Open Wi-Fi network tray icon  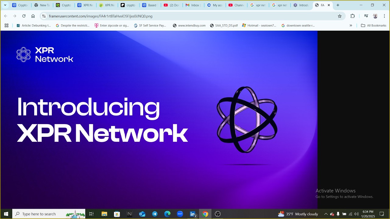350,214
